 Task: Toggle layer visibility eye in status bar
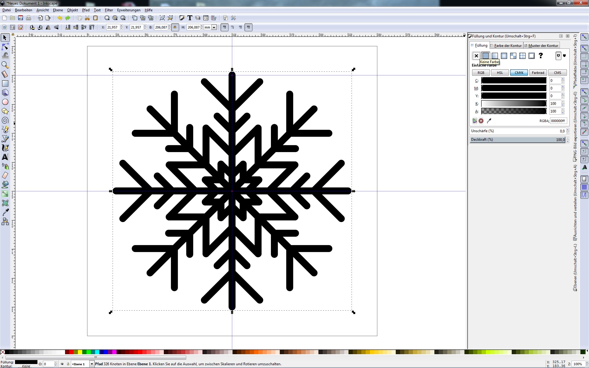62,364
